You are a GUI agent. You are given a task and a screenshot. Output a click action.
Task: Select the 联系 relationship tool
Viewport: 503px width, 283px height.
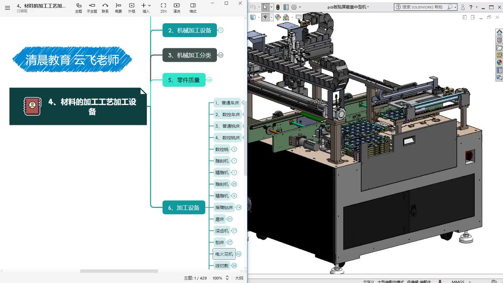pos(105,7)
